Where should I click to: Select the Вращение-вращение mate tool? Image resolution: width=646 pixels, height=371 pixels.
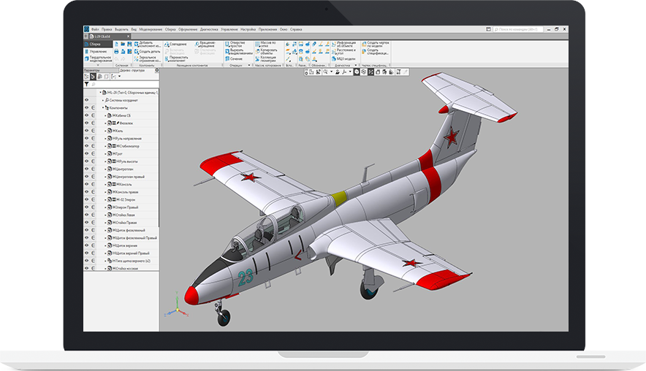coord(205,44)
